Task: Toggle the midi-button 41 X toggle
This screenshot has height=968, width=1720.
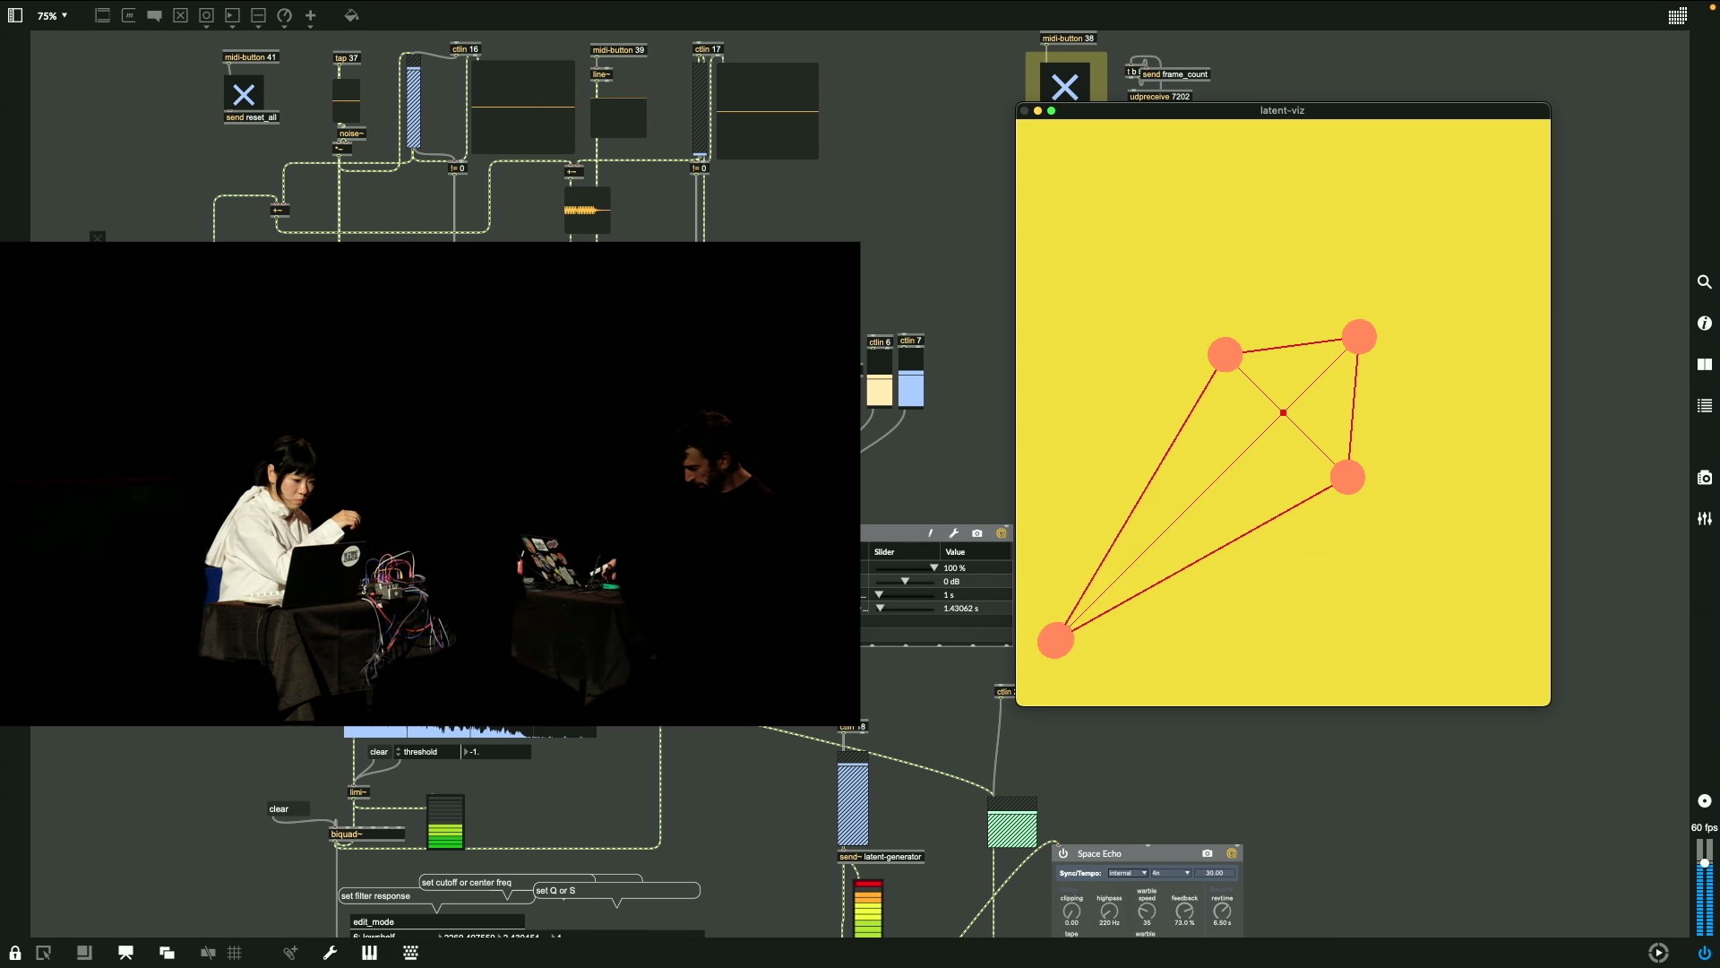Action: click(x=244, y=94)
